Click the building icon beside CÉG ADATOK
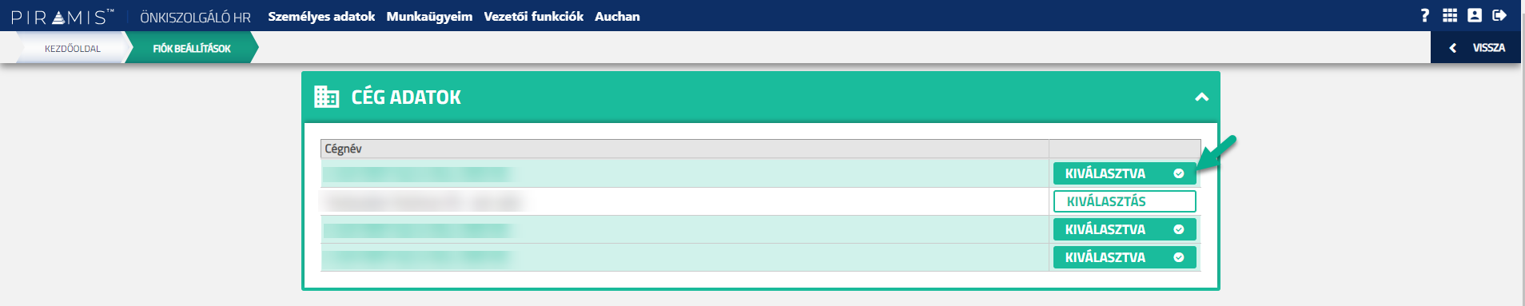This screenshot has height=306, width=1525. pyautogui.click(x=326, y=97)
